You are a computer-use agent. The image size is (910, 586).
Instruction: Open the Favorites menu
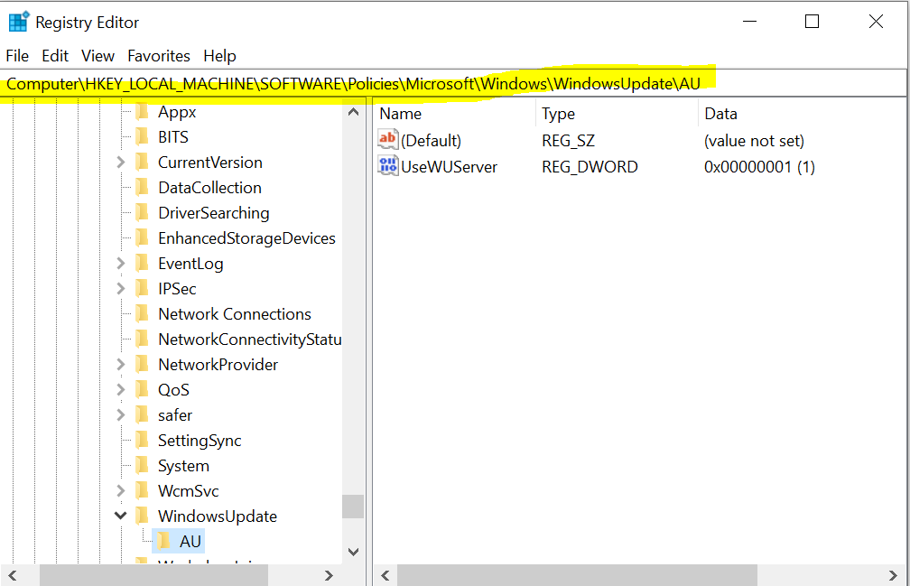159,56
